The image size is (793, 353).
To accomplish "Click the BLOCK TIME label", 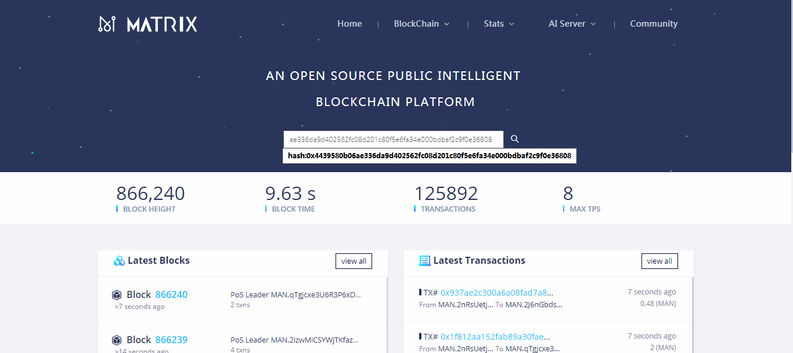I will (294, 209).
